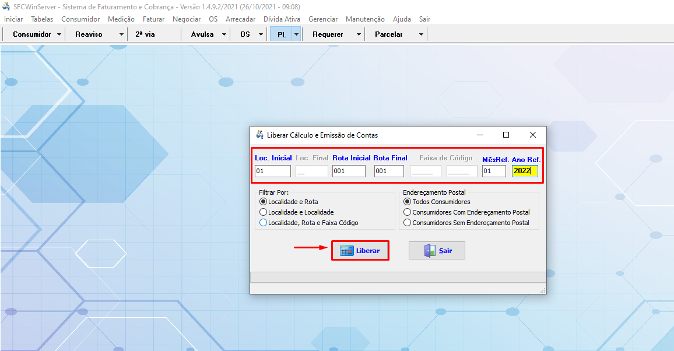
Task: Choose Localidade, Rota e Faixa Código option
Action: [x=264, y=223]
